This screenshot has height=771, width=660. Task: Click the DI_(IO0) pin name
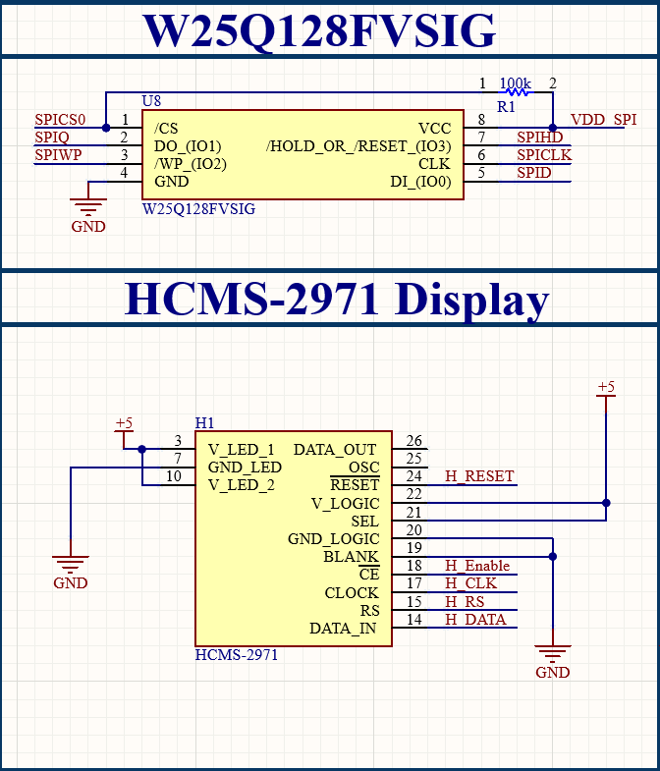point(421,182)
